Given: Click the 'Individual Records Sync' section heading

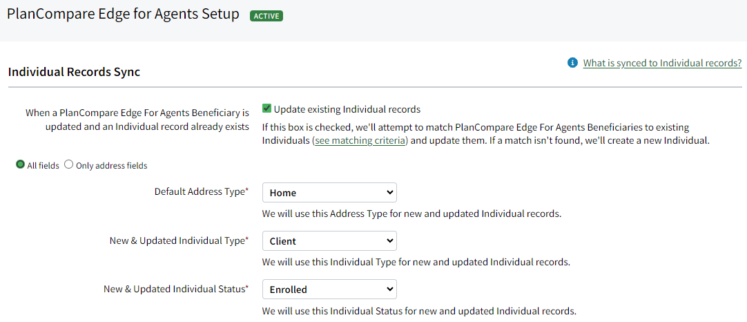Looking at the screenshot, I should point(75,73).
